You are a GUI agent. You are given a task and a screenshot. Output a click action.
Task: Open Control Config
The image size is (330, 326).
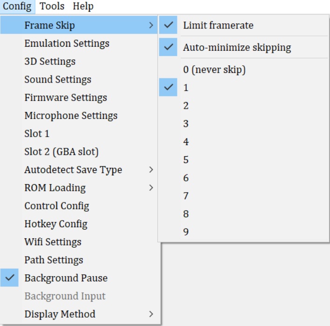point(56,206)
